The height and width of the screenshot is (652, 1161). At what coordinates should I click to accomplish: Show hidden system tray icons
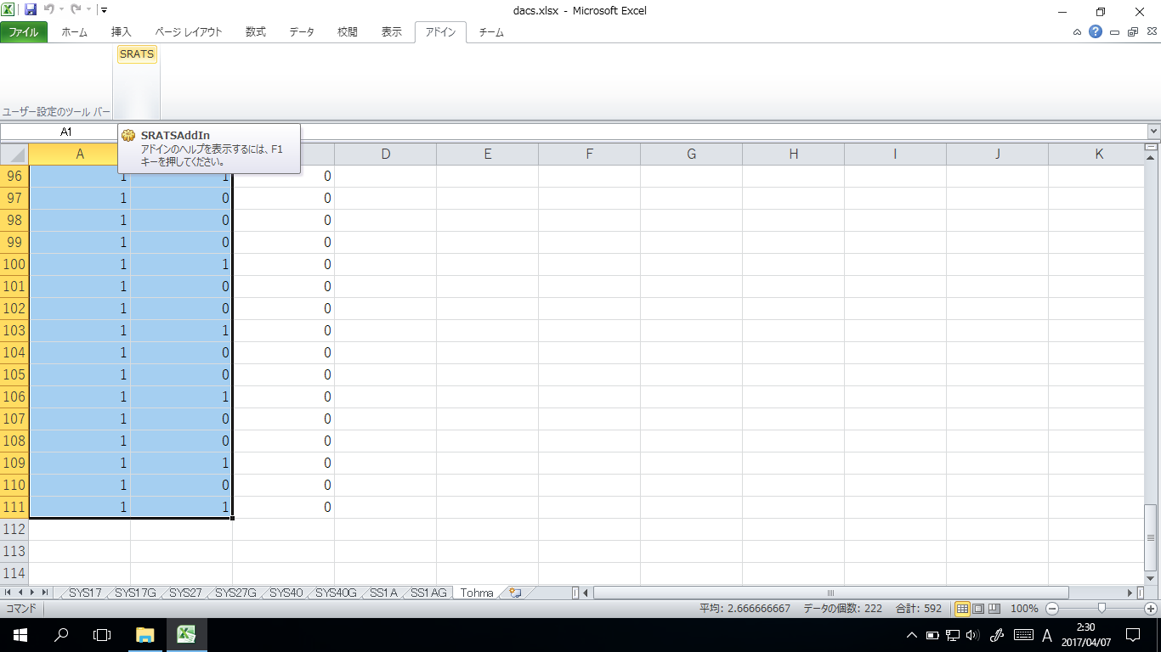point(912,634)
